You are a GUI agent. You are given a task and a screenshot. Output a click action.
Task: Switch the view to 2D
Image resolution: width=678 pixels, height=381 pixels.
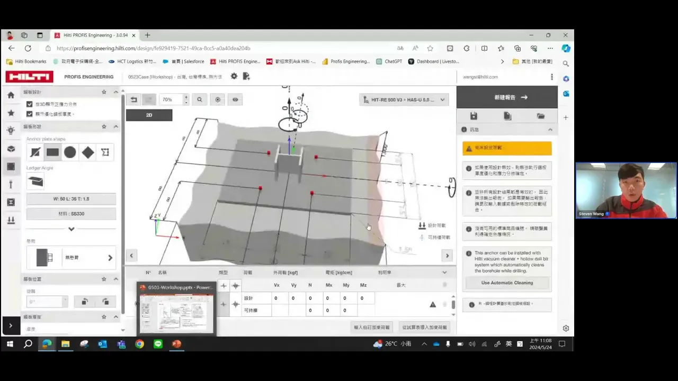click(149, 115)
